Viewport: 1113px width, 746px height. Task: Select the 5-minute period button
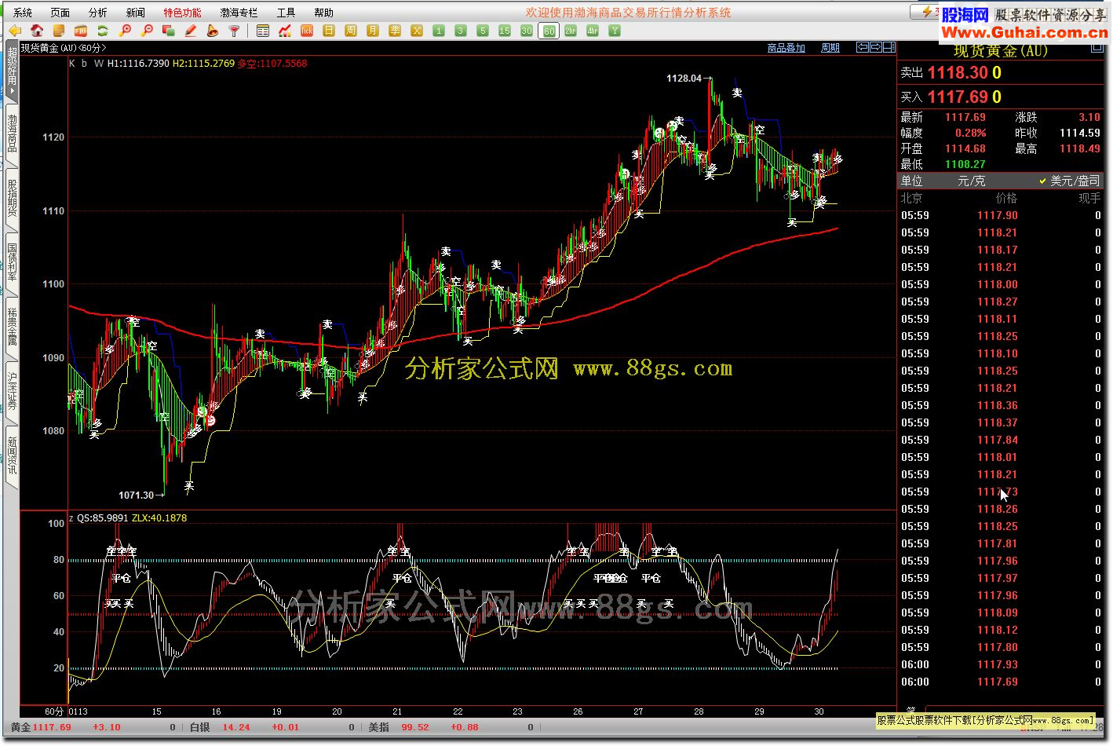pos(483,31)
